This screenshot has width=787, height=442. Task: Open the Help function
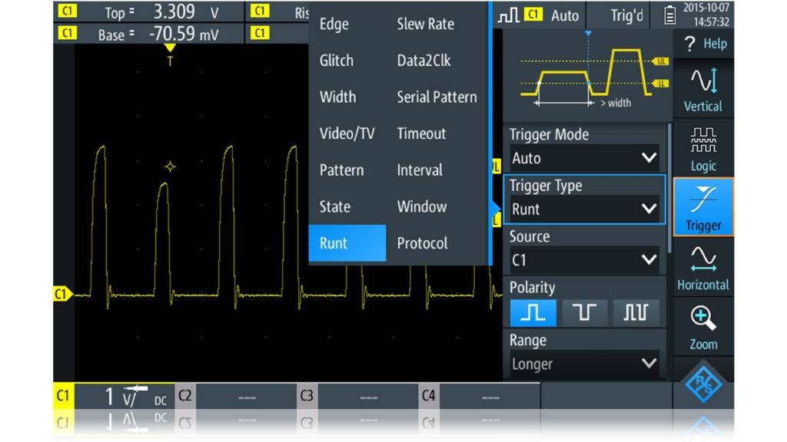tap(704, 44)
